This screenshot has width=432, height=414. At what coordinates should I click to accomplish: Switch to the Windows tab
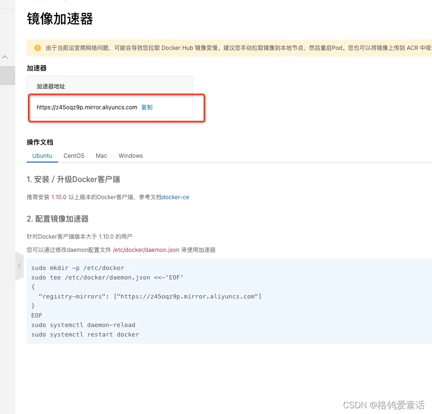click(x=130, y=155)
